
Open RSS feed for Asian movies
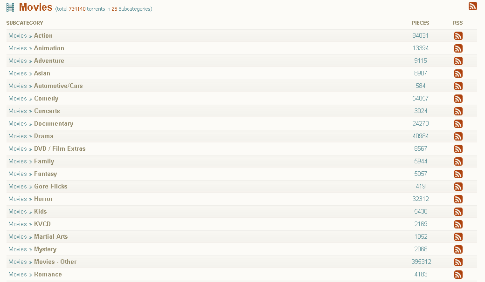[x=458, y=74]
